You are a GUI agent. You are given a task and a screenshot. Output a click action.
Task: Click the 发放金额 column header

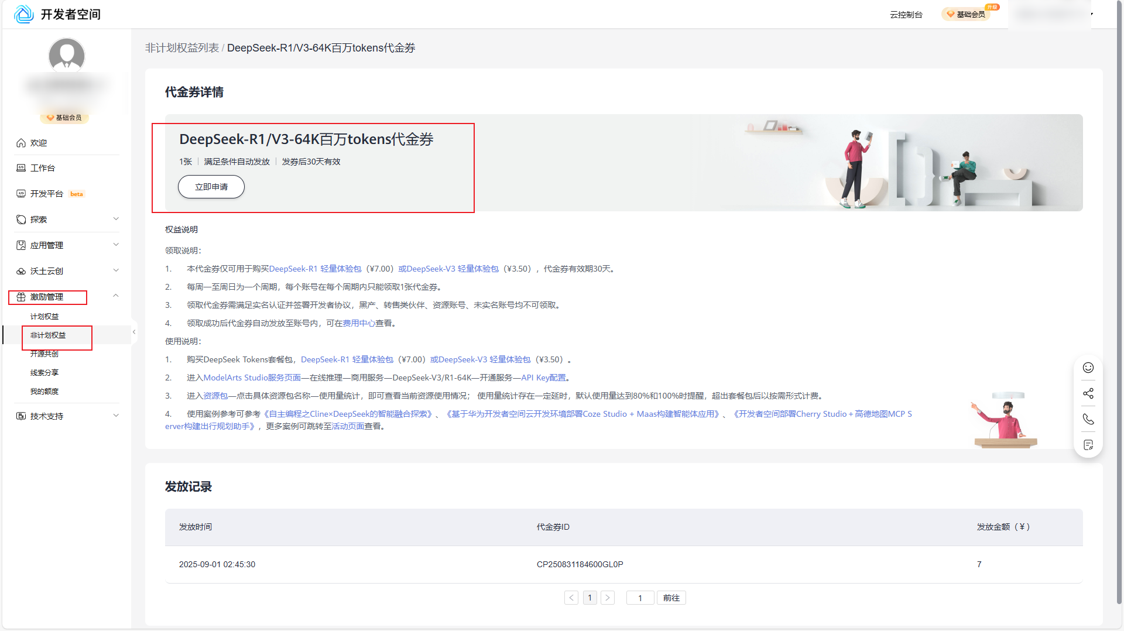1003,527
